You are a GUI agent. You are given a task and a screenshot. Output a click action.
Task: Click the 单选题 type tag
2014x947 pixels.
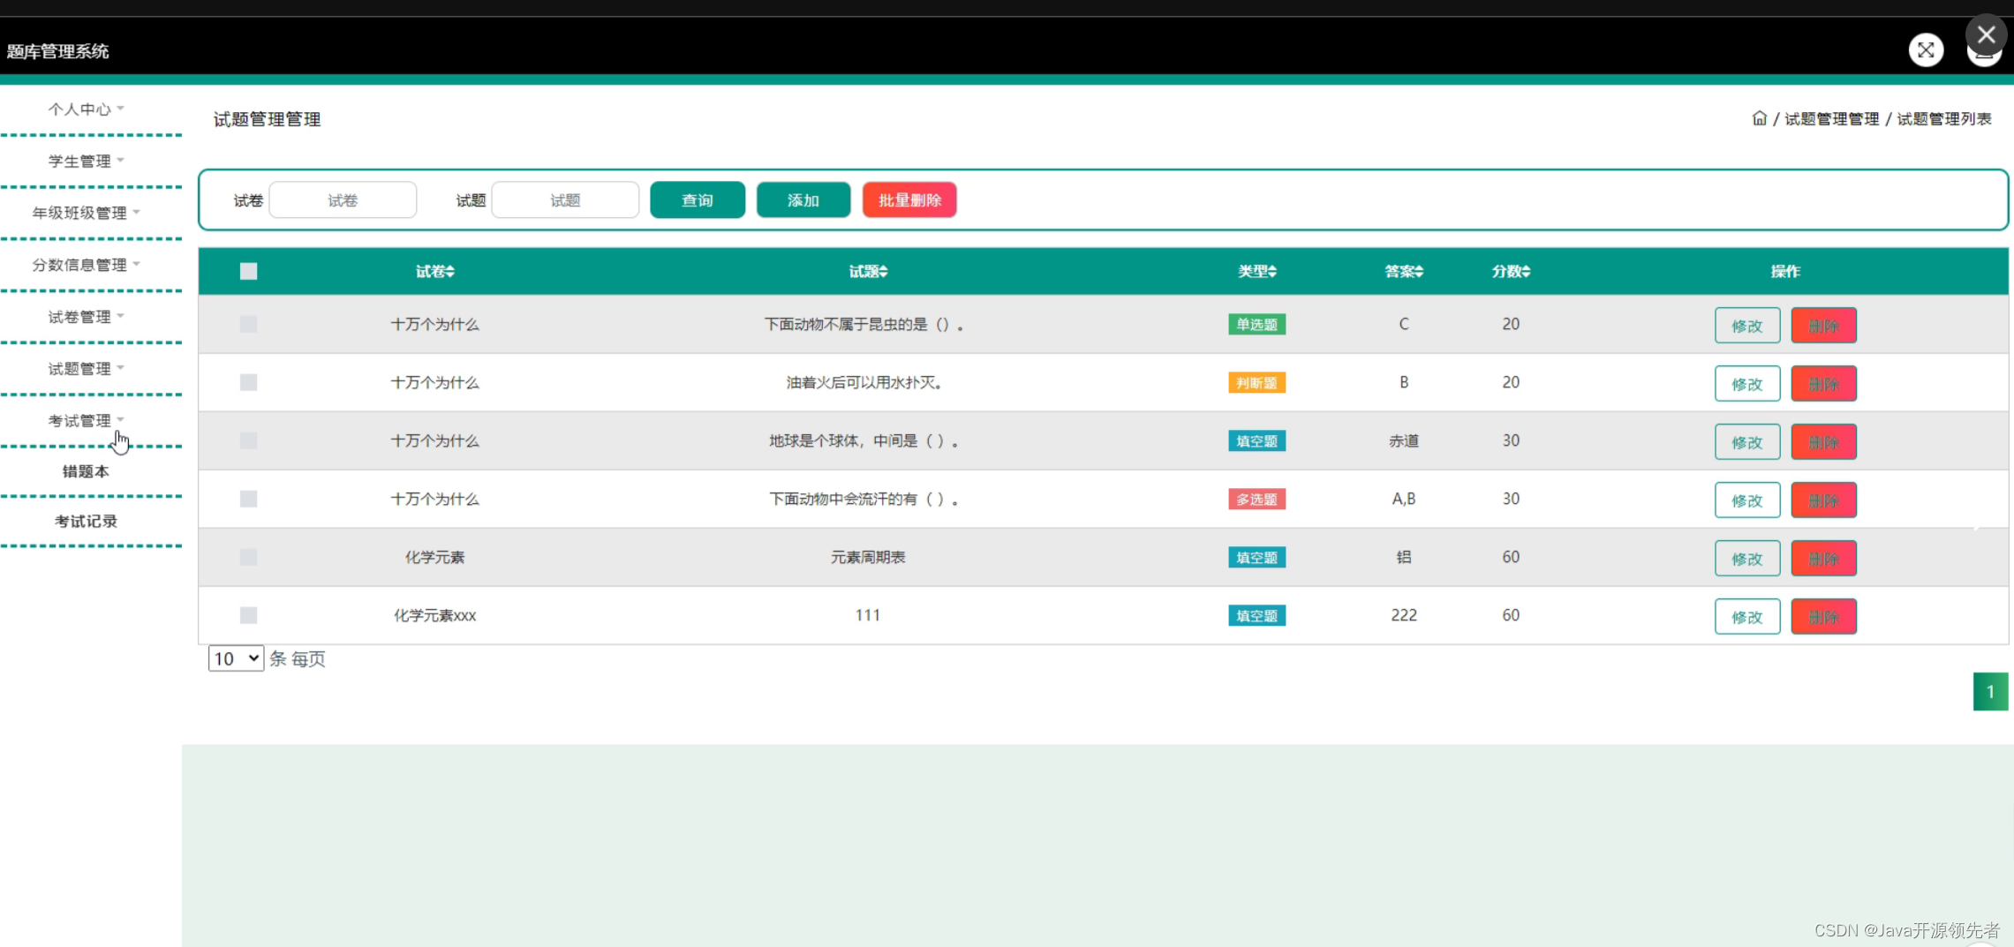1256,324
